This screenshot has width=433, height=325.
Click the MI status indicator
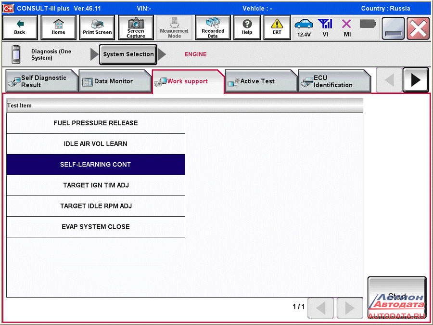(347, 27)
